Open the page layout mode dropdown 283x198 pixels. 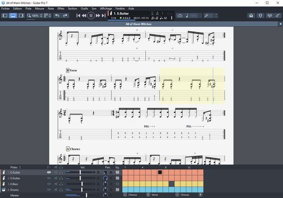[48, 16]
